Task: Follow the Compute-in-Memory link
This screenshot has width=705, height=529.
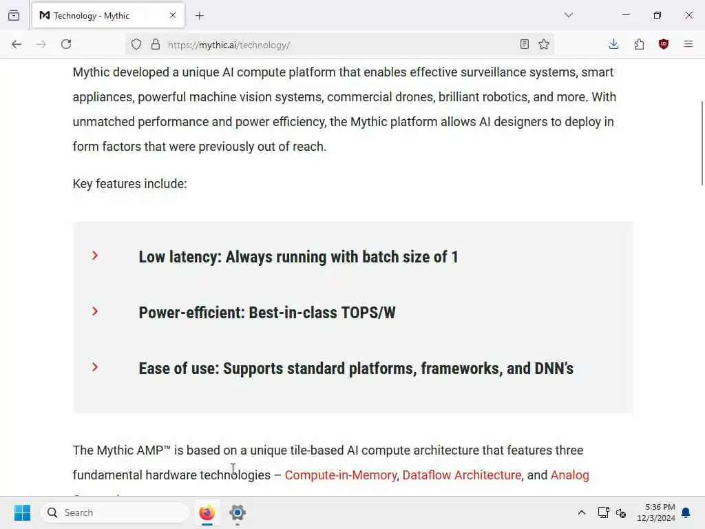Action: (x=341, y=475)
